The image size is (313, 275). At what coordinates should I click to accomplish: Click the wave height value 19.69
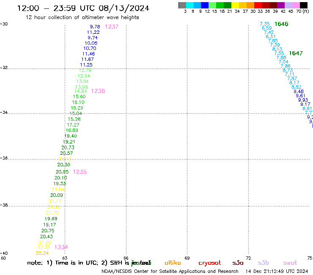click(51, 219)
